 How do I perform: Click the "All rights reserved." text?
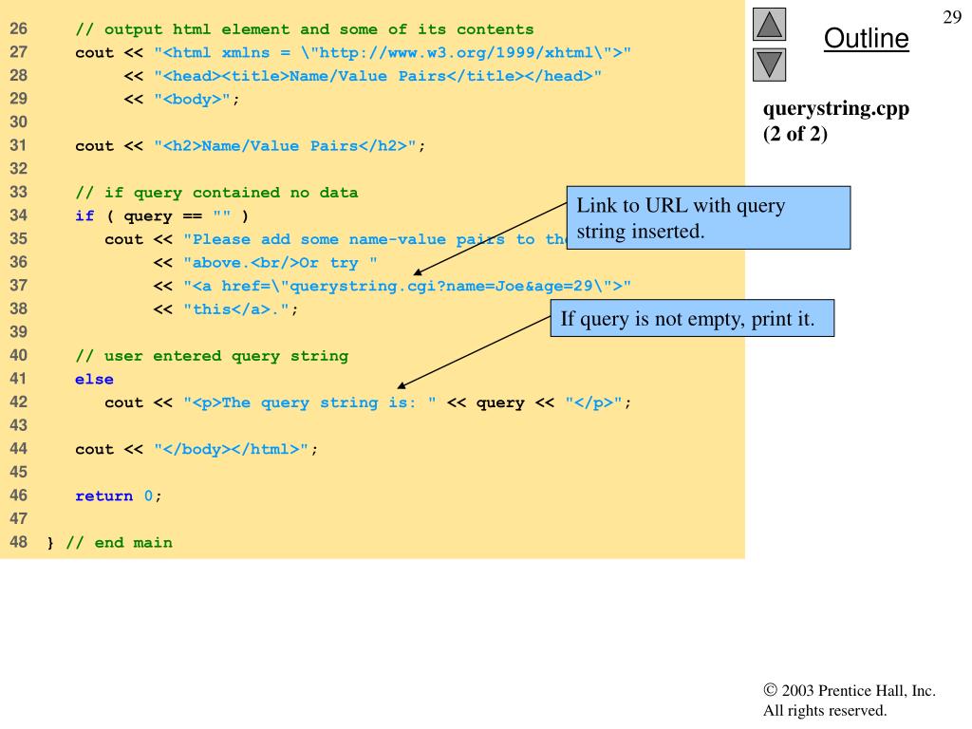pyautogui.click(x=825, y=710)
